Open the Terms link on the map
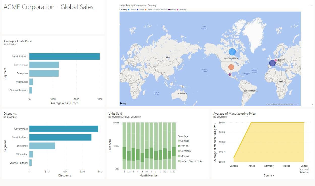315x186 pixels. [x=296, y=104]
